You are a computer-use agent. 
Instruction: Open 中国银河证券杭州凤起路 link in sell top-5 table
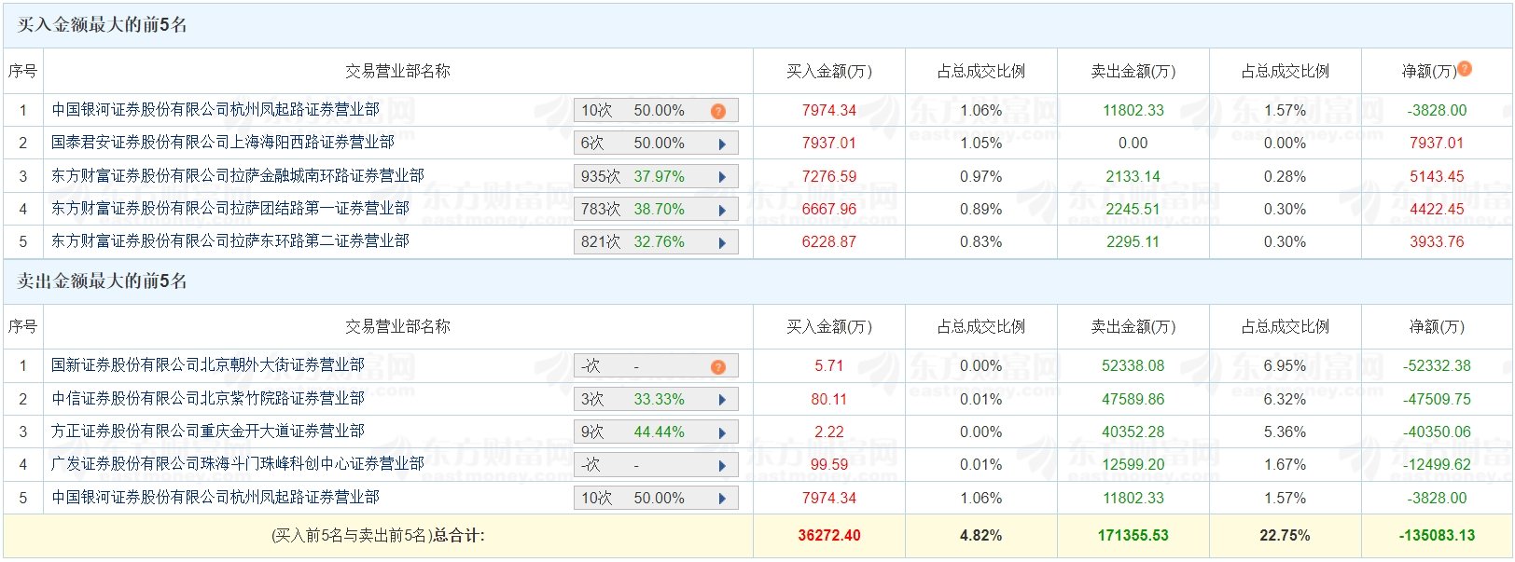[x=215, y=498]
